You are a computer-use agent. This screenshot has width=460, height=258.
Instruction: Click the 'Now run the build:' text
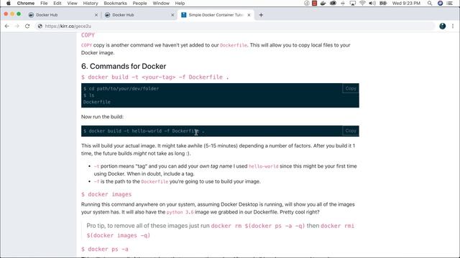coord(102,116)
